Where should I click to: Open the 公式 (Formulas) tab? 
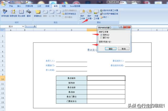pyautogui.click(x=39, y=6)
